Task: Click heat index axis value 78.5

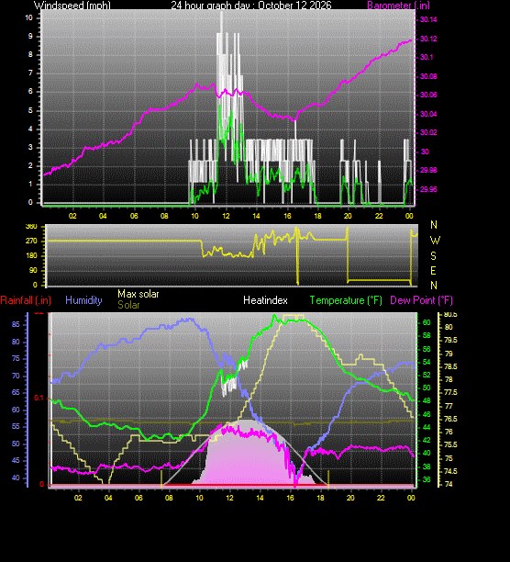Action: tap(450, 366)
